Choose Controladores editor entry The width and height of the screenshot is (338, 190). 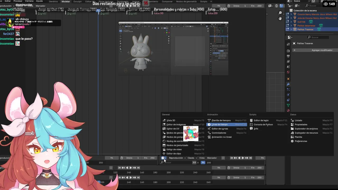tap(227, 133)
